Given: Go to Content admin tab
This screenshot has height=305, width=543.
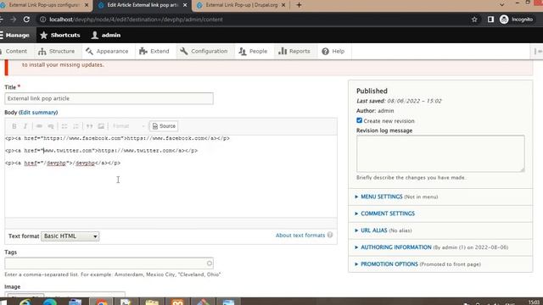Looking at the screenshot, I should coord(15,51).
